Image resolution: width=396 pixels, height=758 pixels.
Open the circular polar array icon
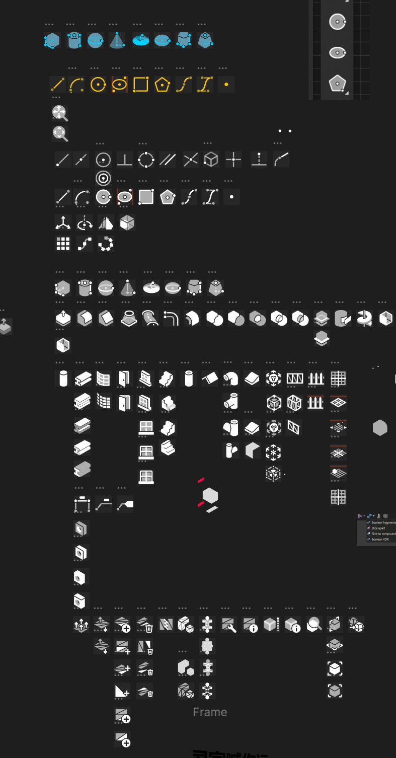[106, 244]
